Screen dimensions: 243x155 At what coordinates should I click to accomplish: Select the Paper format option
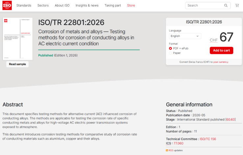tap(170, 53)
